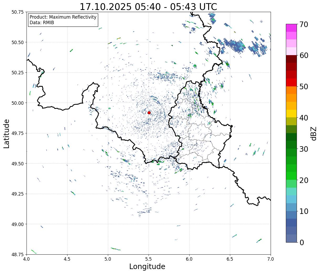This screenshot has height=273, width=320.
Task: Select the 'Product: Maximum Reflectivity' text
Action: click(x=63, y=17)
